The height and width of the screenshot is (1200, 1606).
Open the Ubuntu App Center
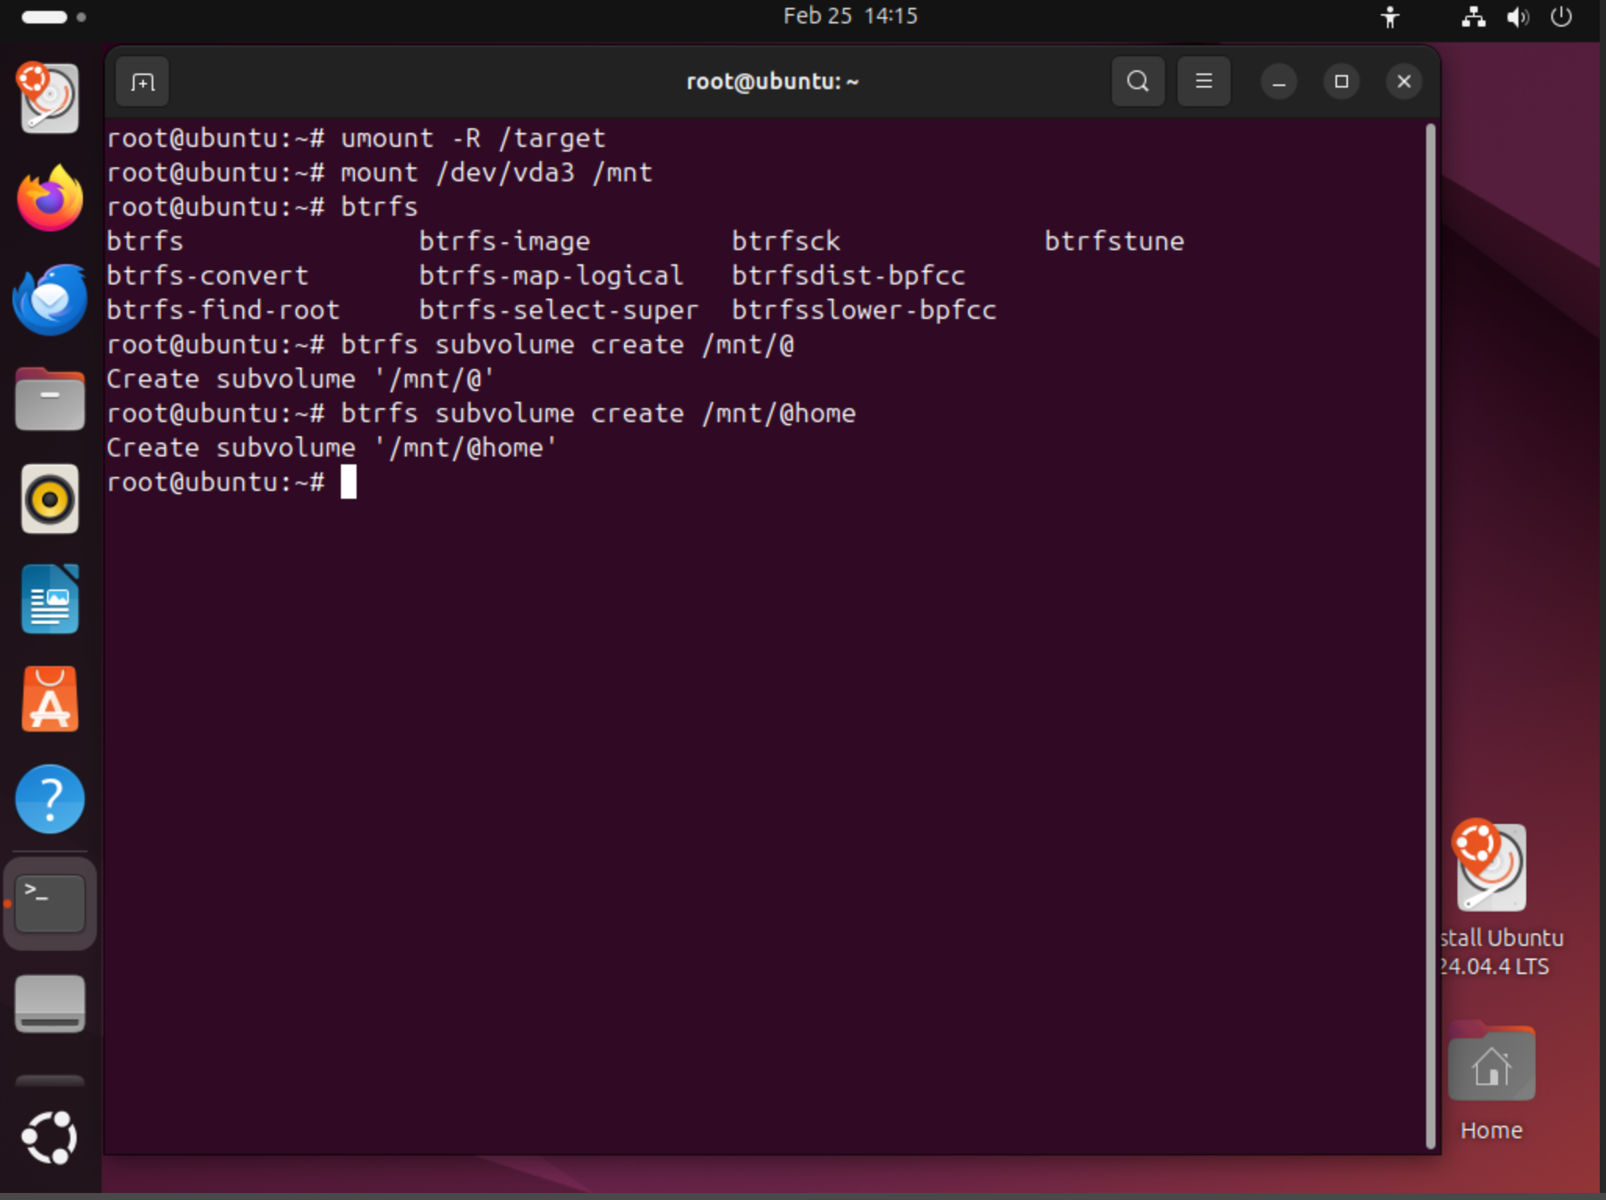coord(50,700)
